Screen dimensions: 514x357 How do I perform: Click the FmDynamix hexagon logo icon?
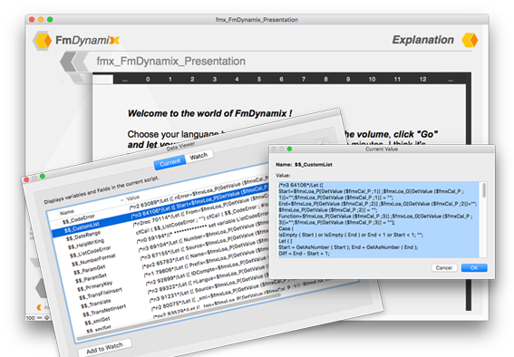coord(43,41)
